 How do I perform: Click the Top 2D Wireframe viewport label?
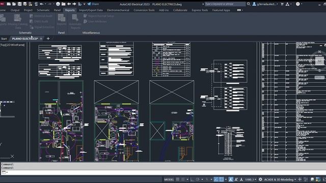point(12,45)
